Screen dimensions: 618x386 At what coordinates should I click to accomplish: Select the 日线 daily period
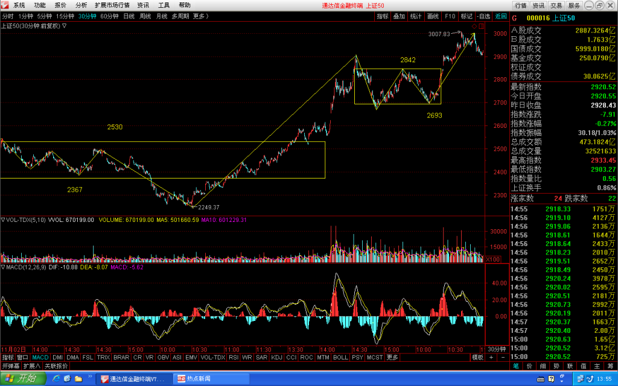coord(129,16)
